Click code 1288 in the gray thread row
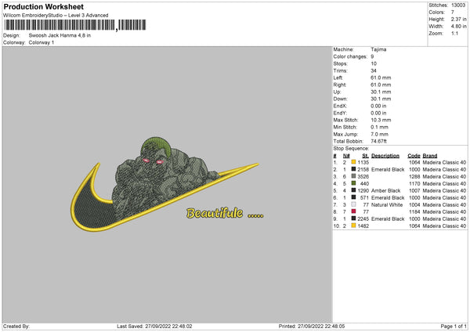This screenshot has height=332, width=470. point(414,176)
